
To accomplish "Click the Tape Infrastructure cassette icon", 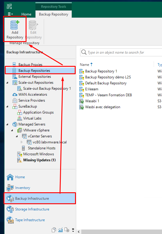I will (10, 220).
